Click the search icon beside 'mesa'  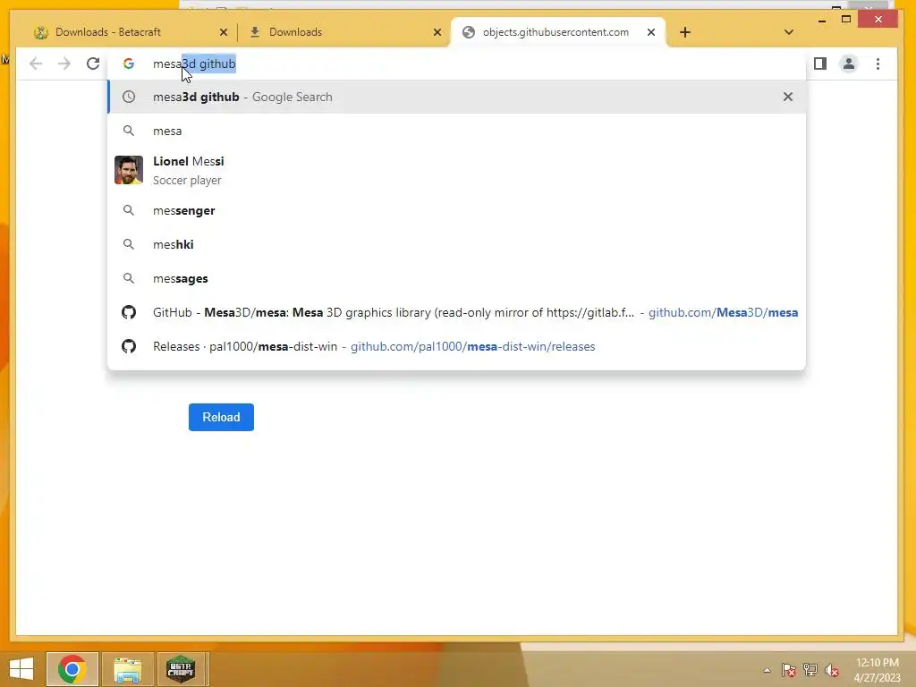[x=129, y=131]
